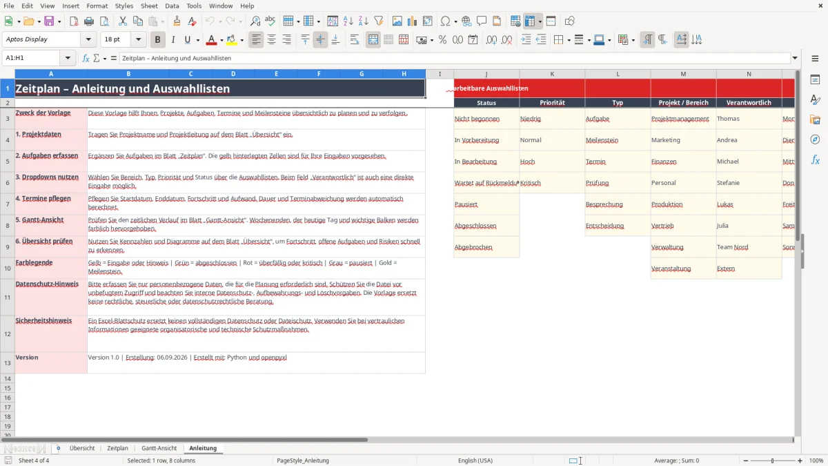The width and height of the screenshot is (828, 466).
Task: Expand background color dropdown arrow
Action: [x=241, y=40]
